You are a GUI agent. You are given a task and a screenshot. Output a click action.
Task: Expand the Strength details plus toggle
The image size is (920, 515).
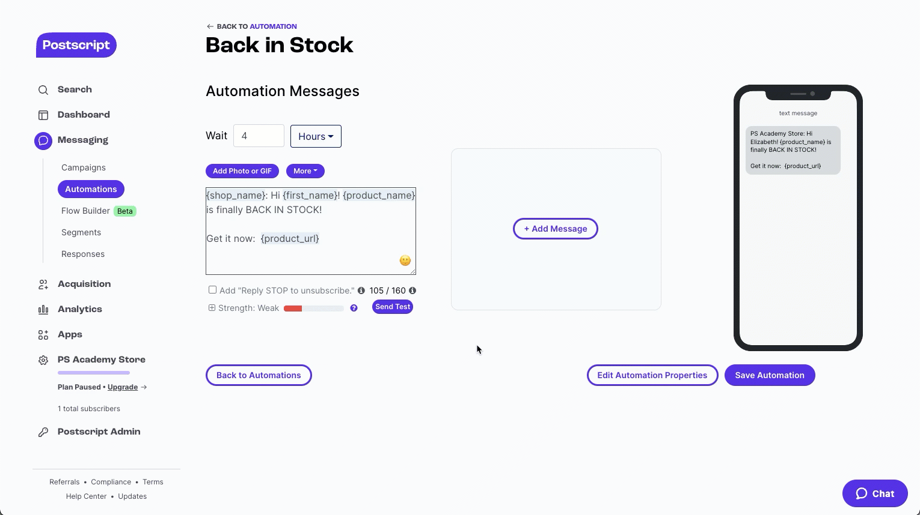pyautogui.click(x=212, y=308)
